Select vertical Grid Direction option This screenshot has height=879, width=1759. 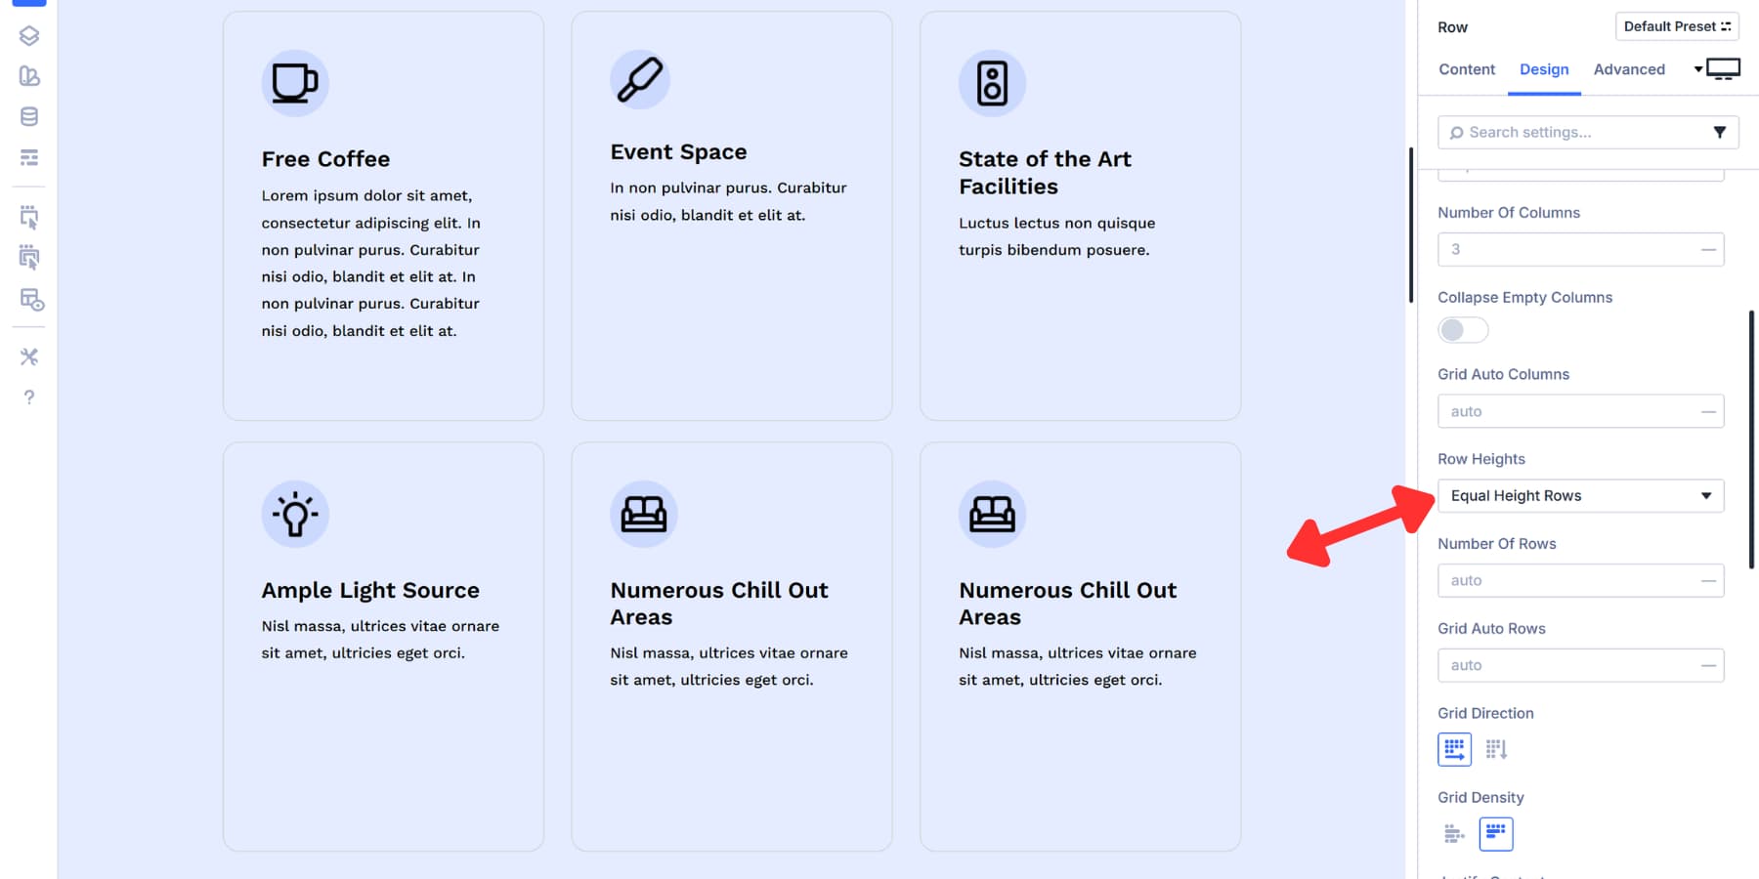click(x=1496, y=748)
